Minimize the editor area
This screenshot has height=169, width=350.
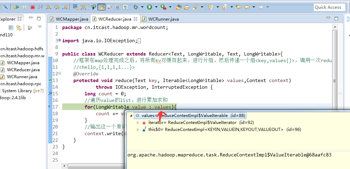pyautogui.click(x=328, y=18)
